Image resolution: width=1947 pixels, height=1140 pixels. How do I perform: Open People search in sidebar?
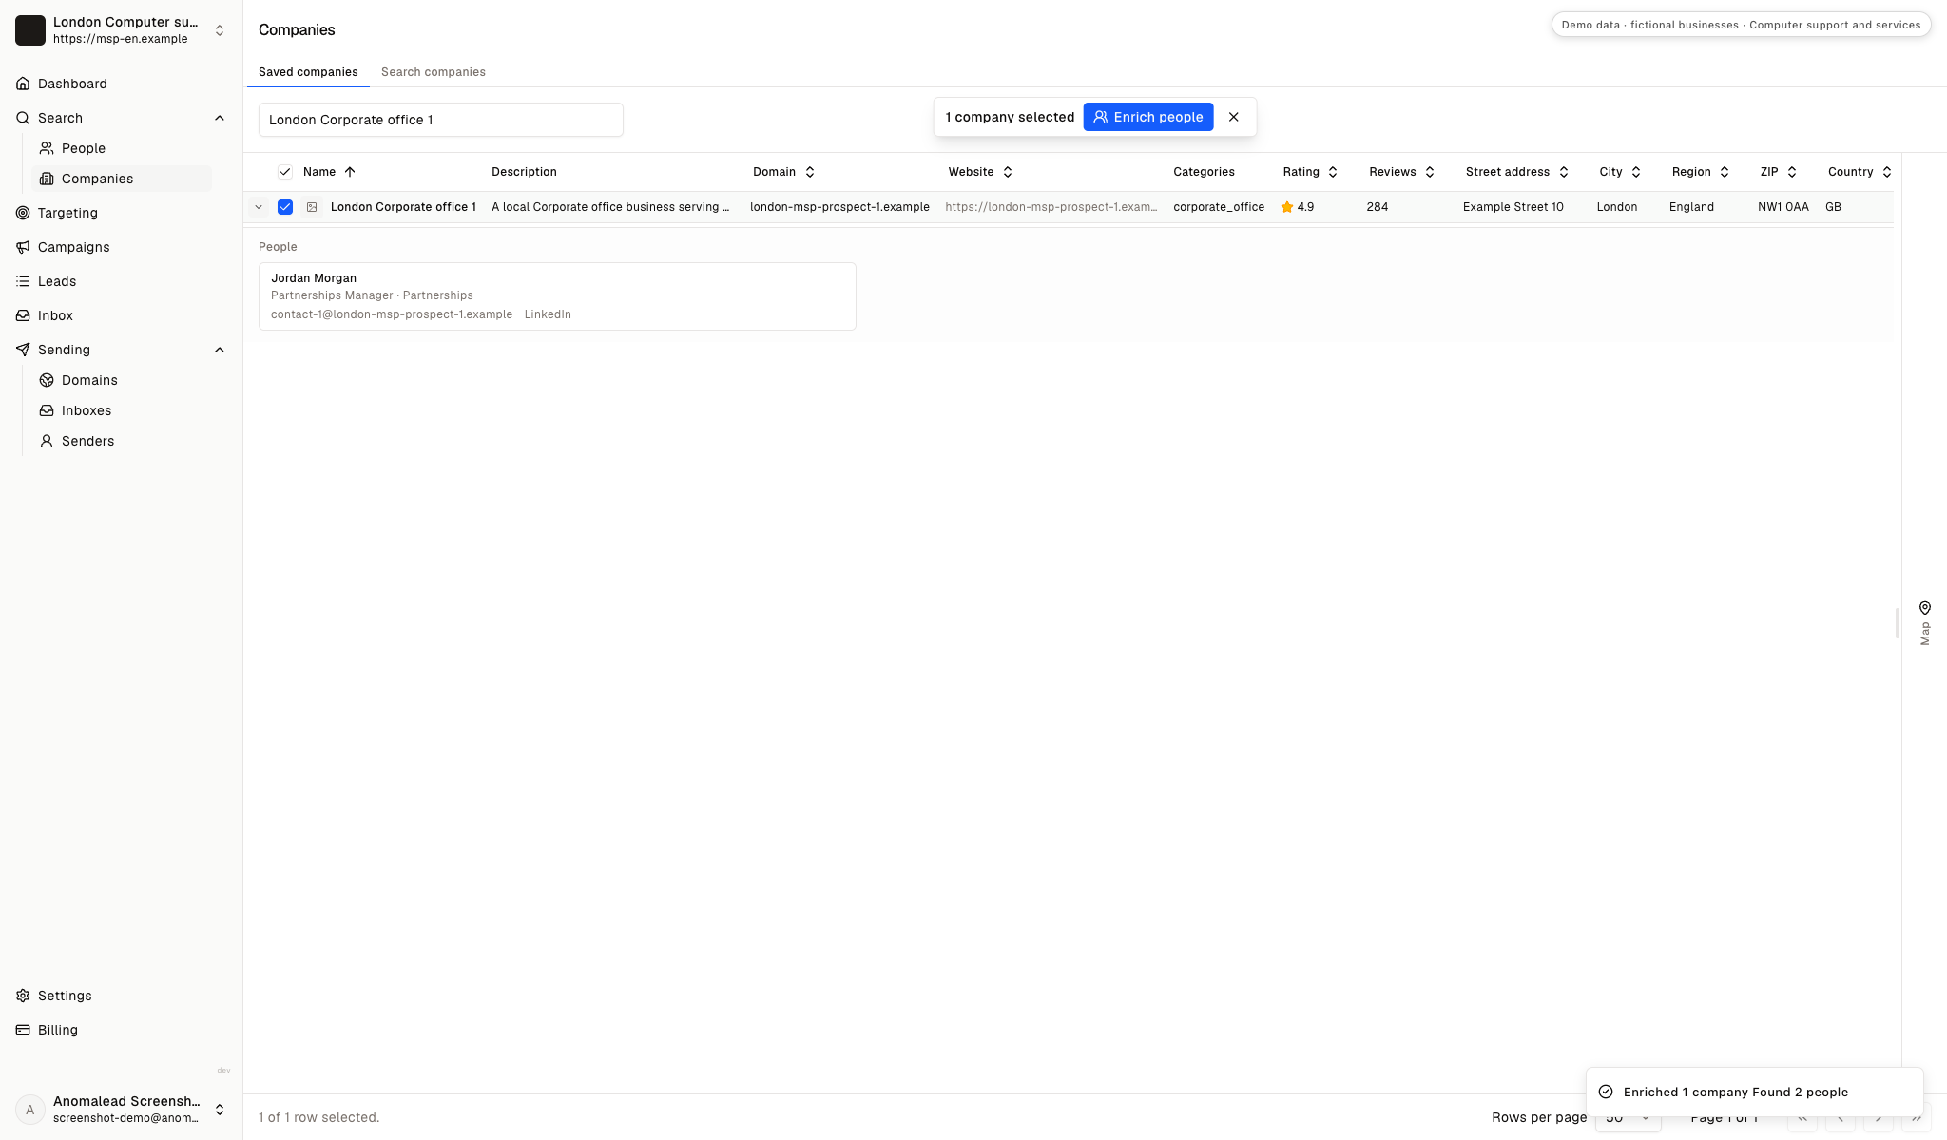84,148
